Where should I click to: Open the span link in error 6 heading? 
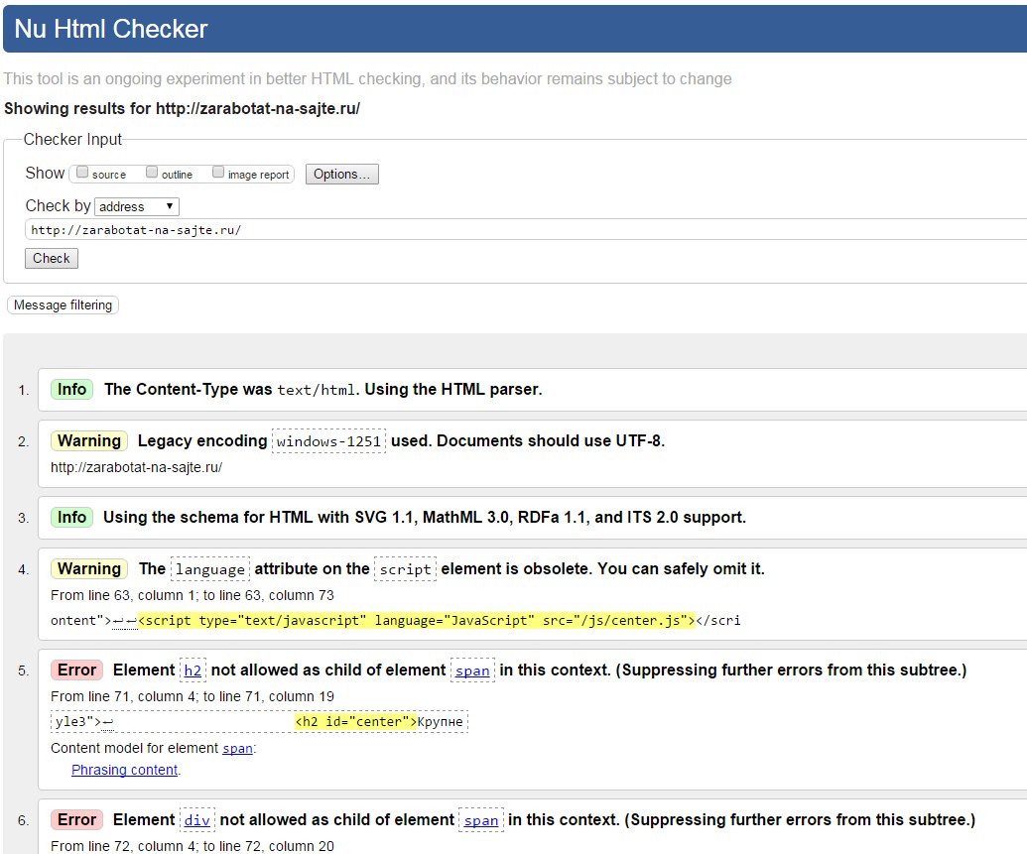click(x=481, y=820)
